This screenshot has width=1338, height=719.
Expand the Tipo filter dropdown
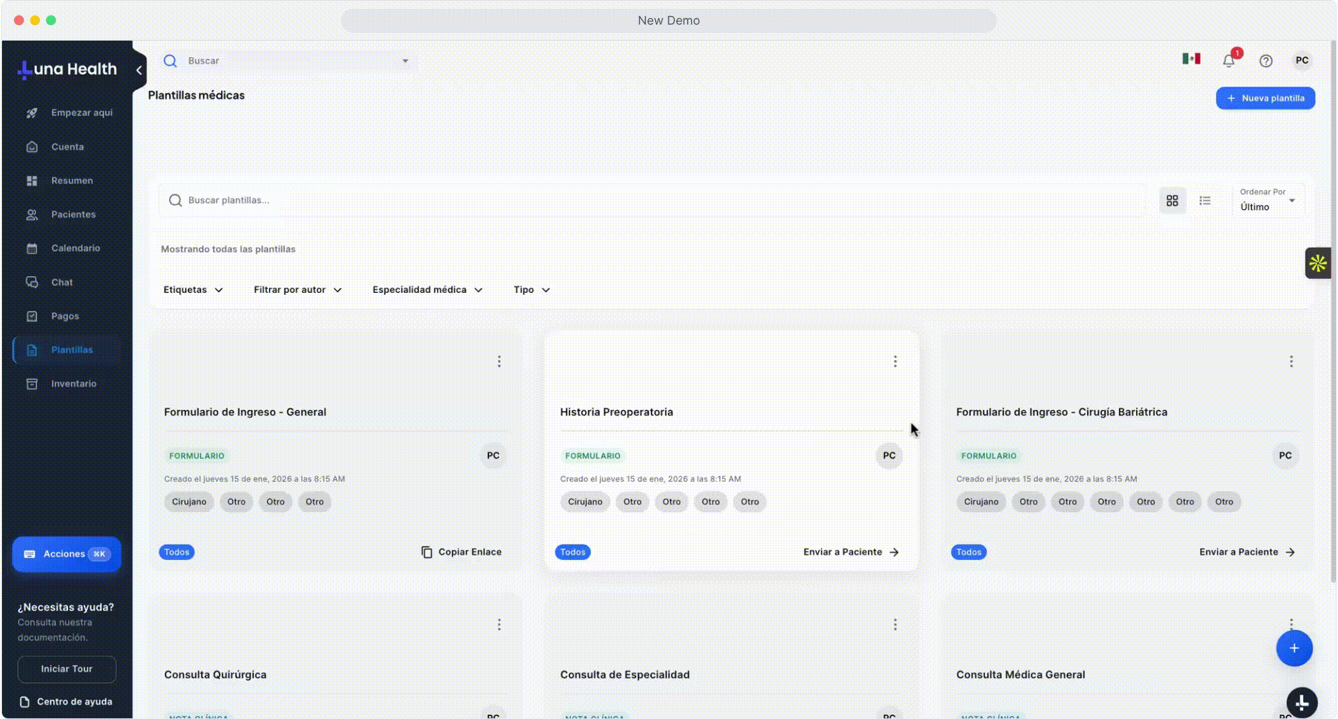(531, 290)
